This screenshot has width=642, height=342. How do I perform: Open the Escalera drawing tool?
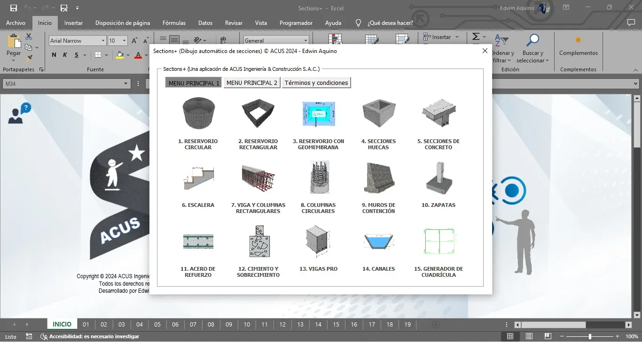[198, 177]
